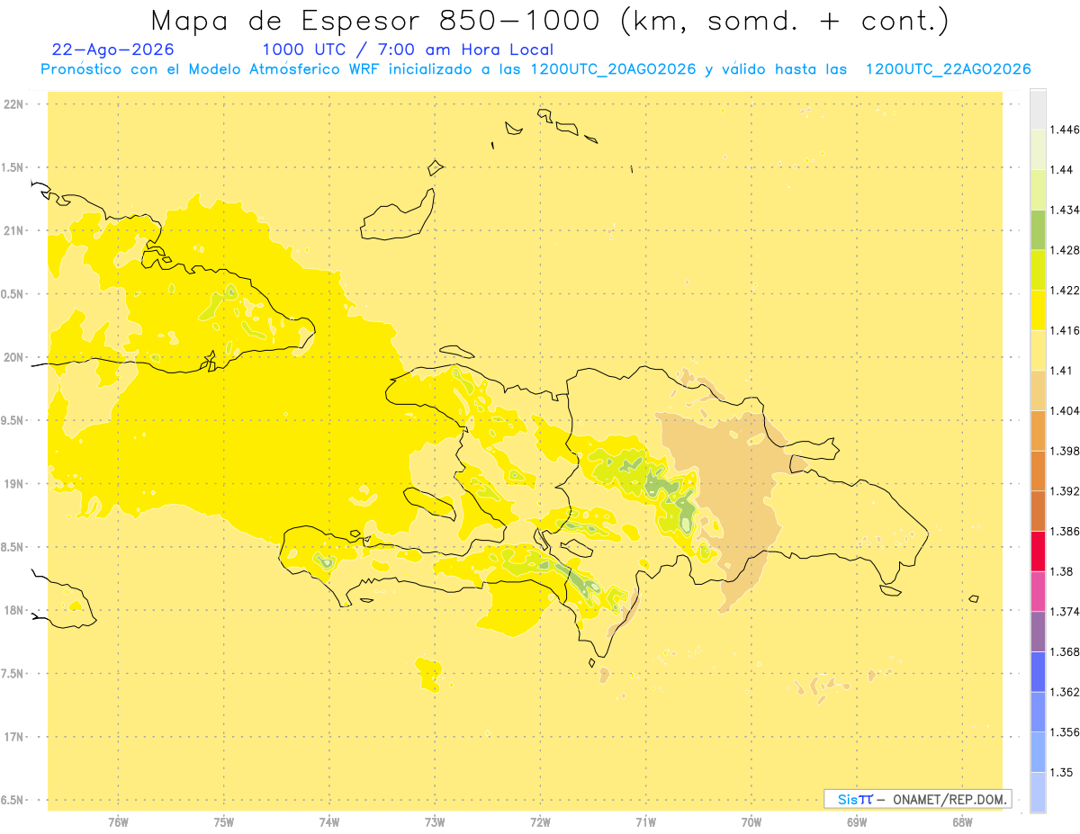Viewport: 1080px width, 834px height.
Task: Select the pale blue bottom swatch below 1.35
Action: [x=1038, y=793]
